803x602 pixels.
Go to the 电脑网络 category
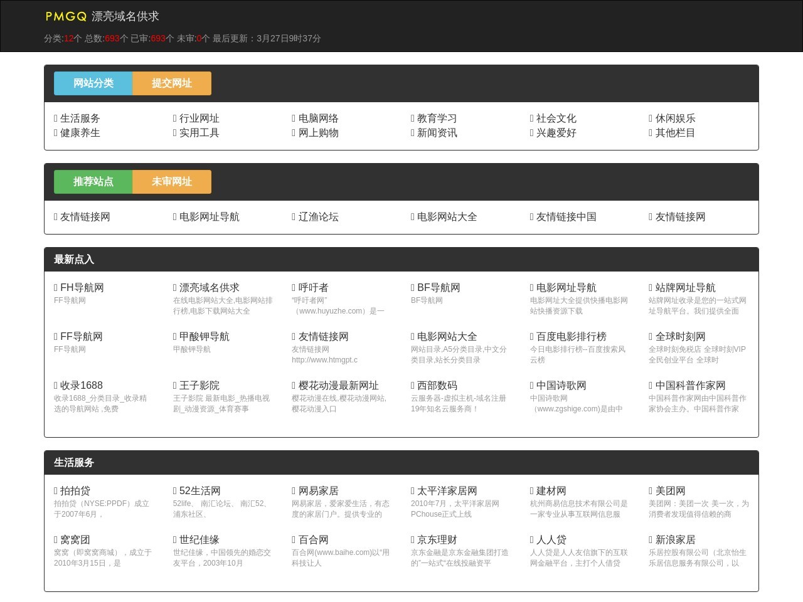pyautogui.click(x=318, y=119)
